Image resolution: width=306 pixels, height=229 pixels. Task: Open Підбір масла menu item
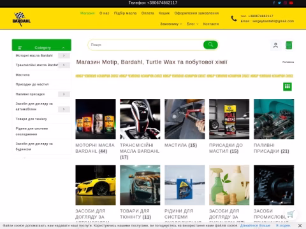[125, 13]
